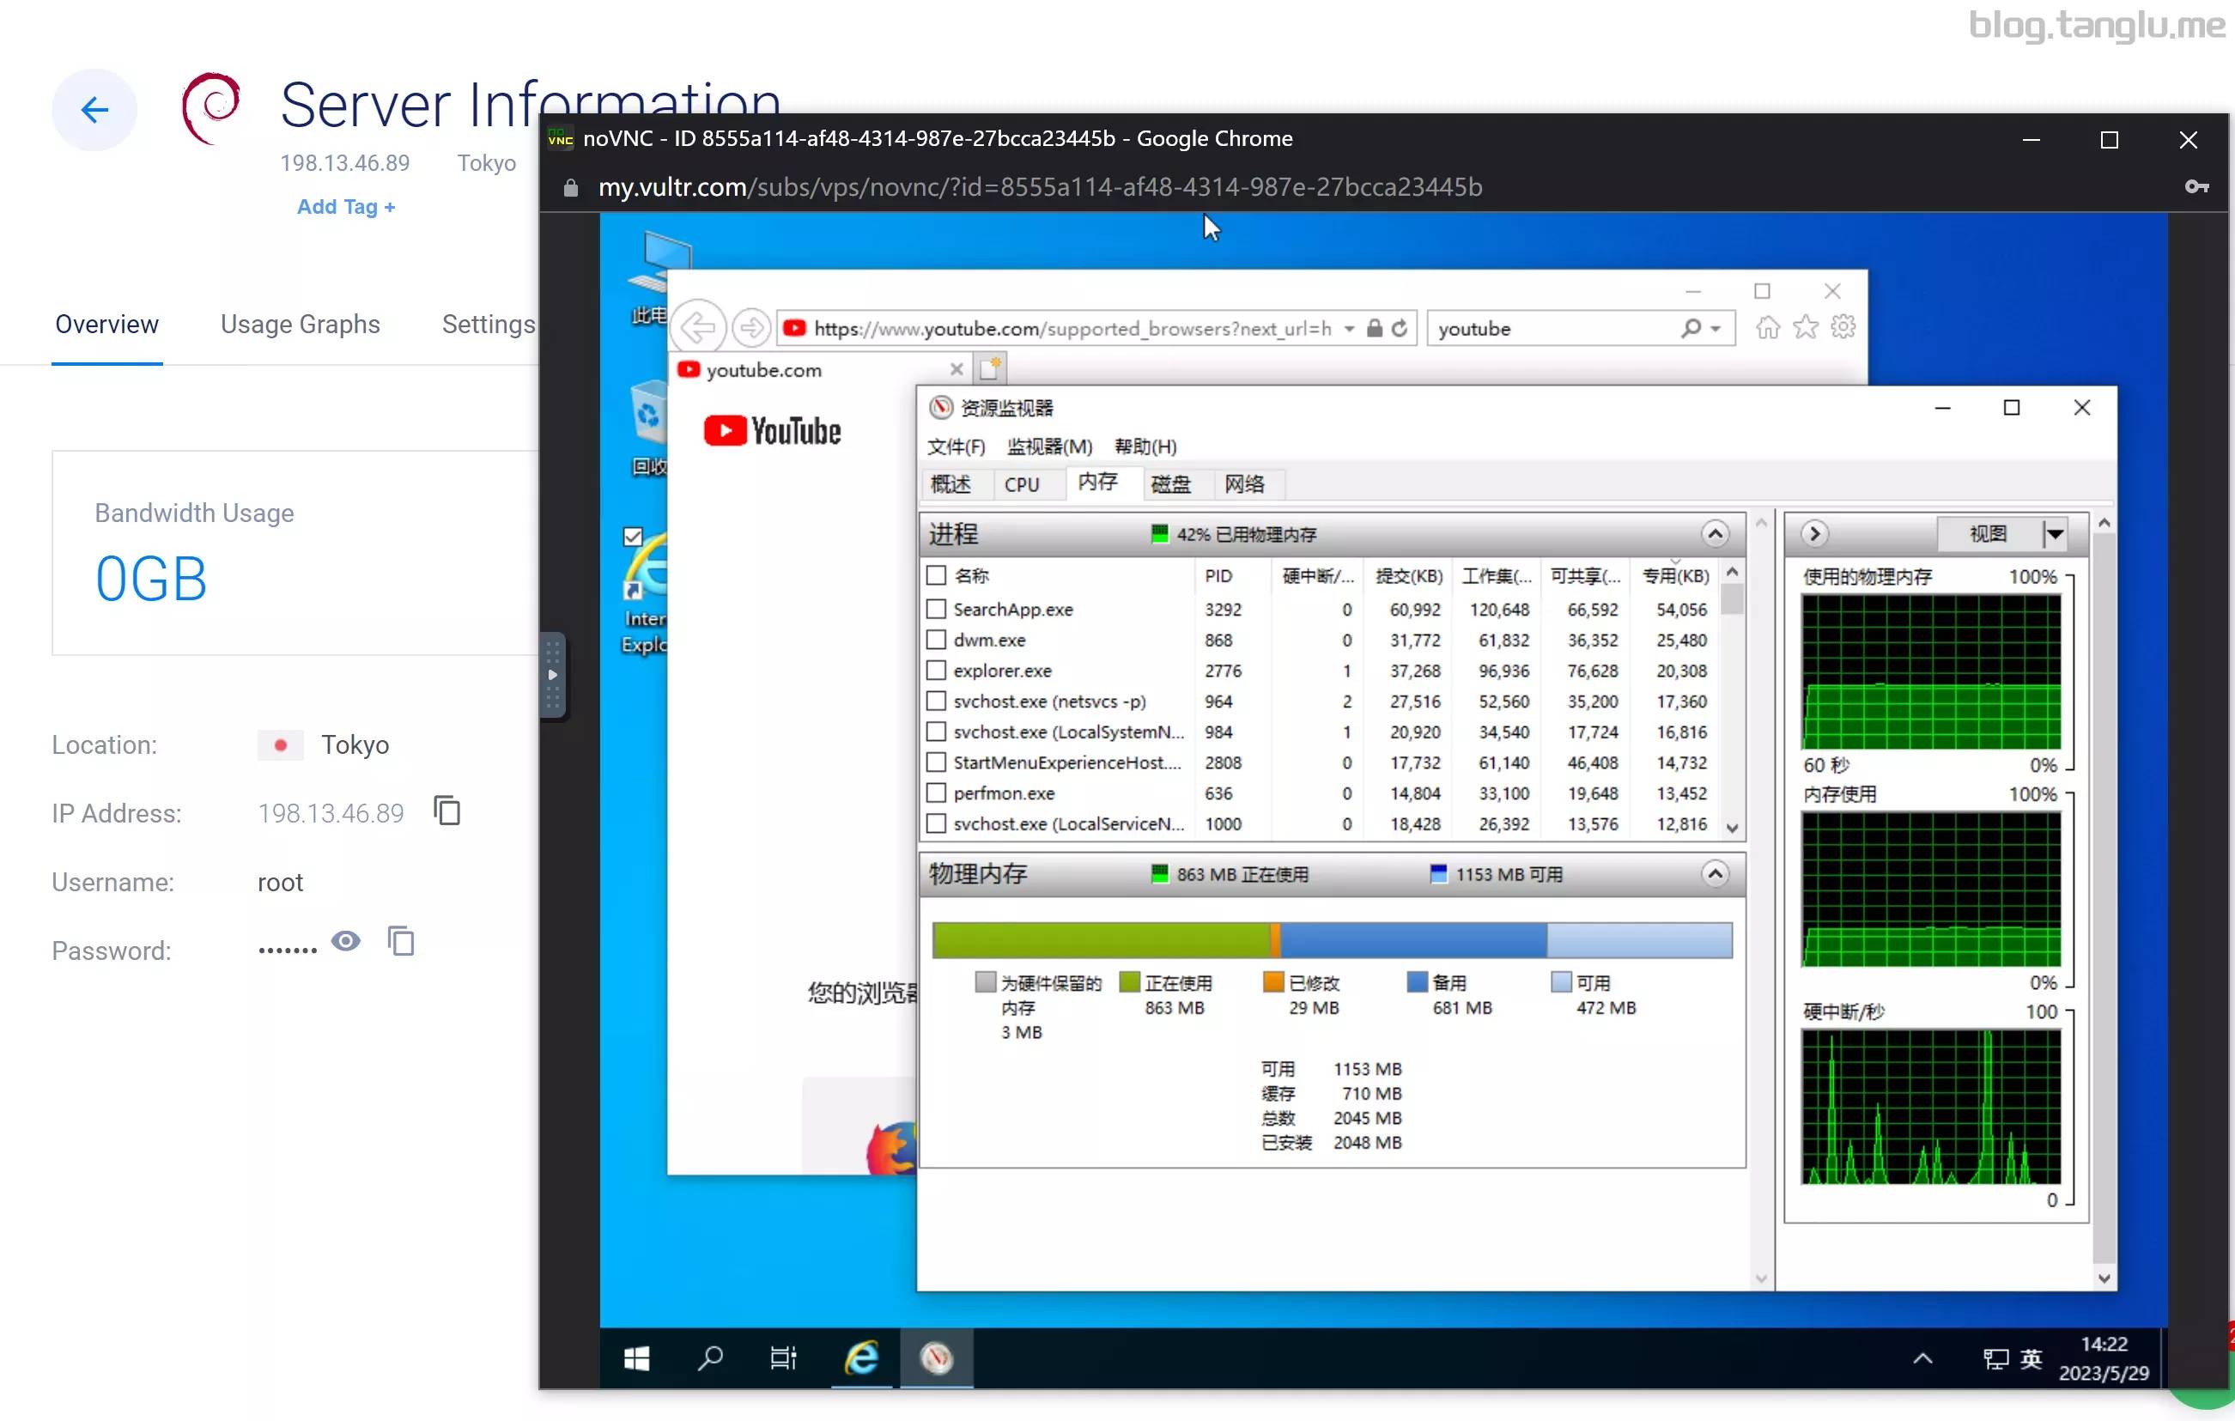This screenshot has width=2235, height=1421.
Task: Refresh the YouTube page in Internet Explorer
Action: point(1400,329)
